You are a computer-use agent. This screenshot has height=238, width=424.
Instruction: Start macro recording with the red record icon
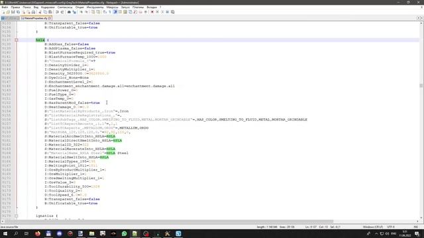[152, 12]
